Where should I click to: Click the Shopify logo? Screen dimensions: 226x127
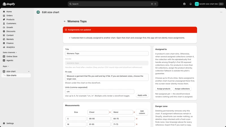point(9,4)
